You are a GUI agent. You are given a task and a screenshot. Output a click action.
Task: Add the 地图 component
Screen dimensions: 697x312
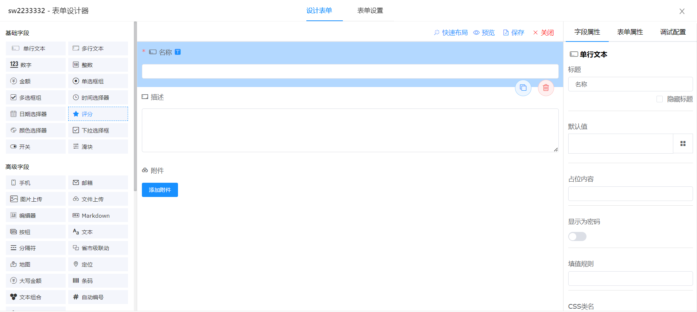pyautogui.click(x=35, y=264)
